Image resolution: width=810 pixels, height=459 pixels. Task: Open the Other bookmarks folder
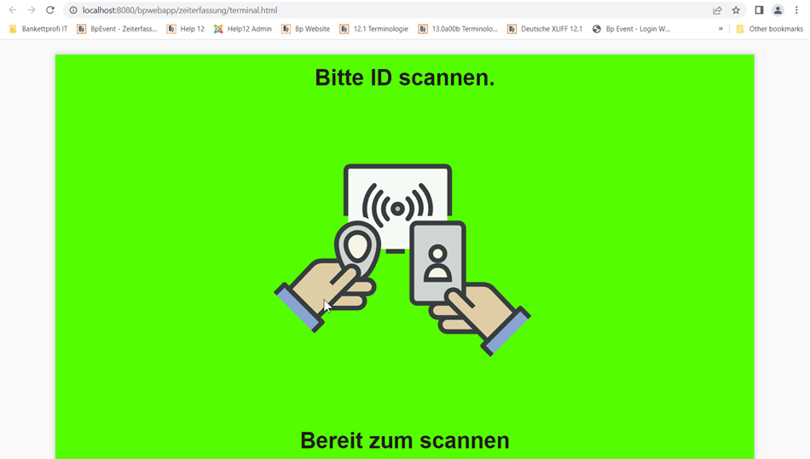pos(769,29)
